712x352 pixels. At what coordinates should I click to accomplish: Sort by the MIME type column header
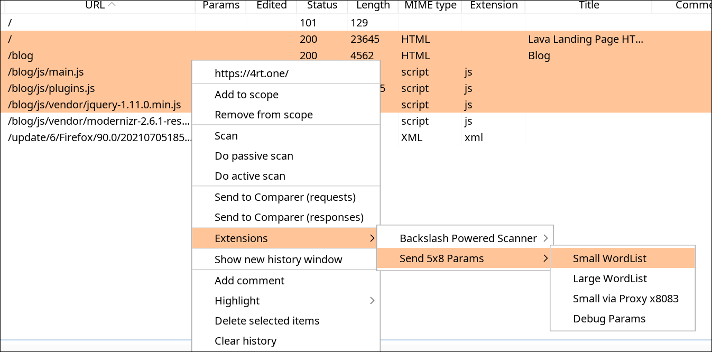pos(430,5)
